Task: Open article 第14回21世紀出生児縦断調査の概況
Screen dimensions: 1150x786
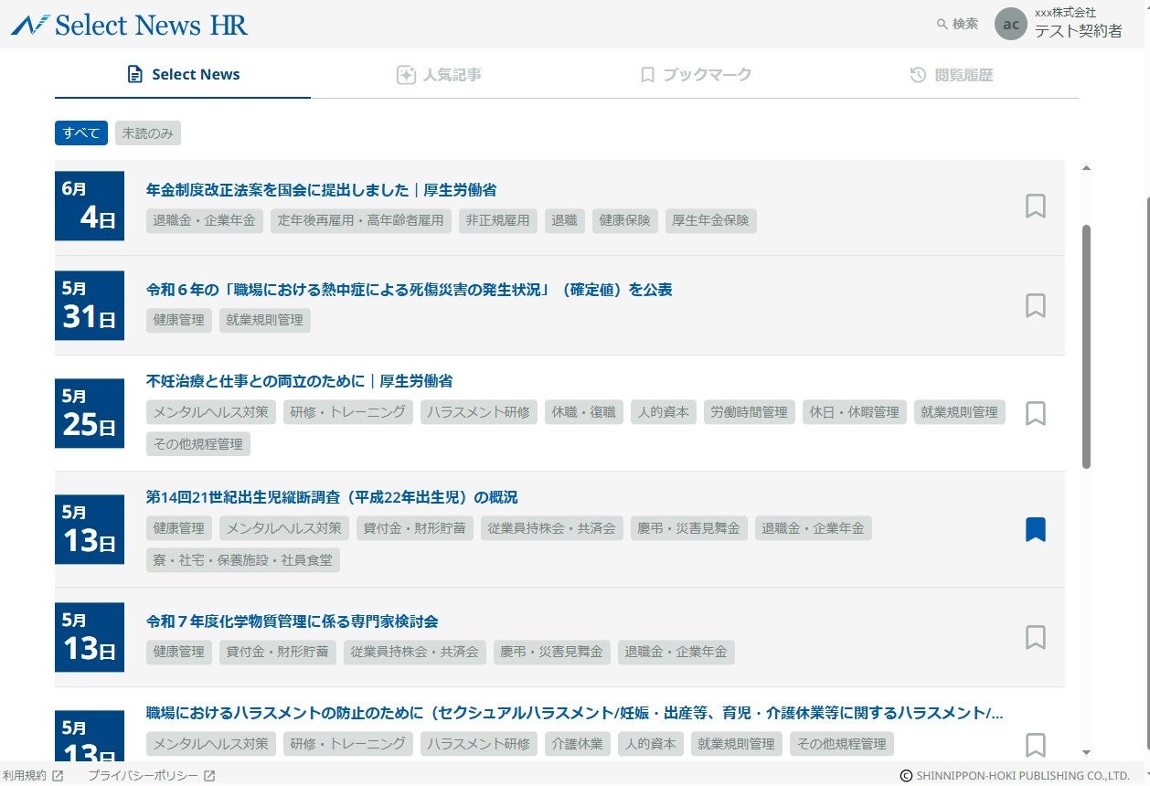Action: tap(332, 497)
